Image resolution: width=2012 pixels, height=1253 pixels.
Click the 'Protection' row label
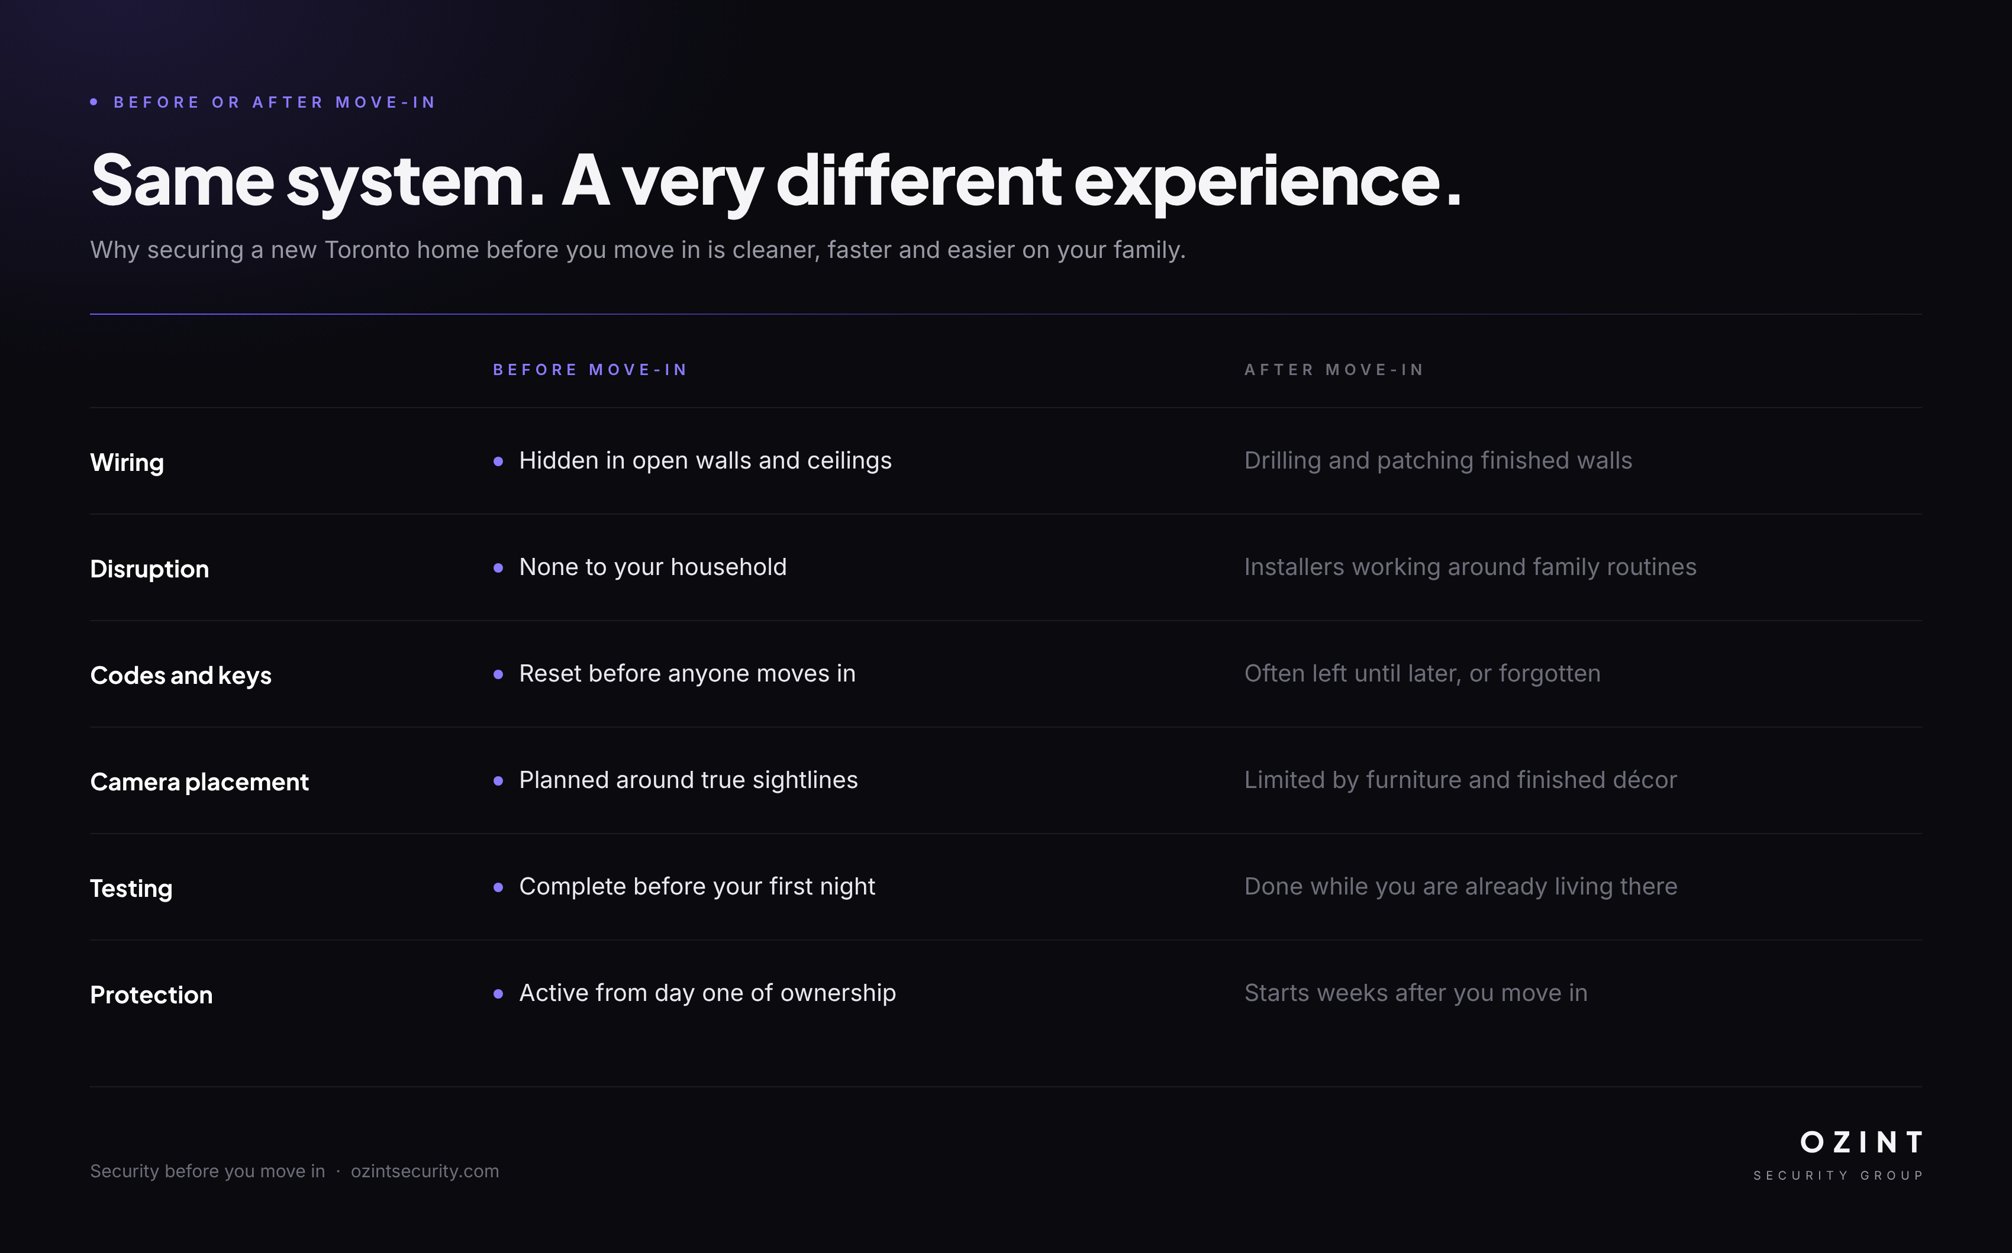tap(151, 994)
